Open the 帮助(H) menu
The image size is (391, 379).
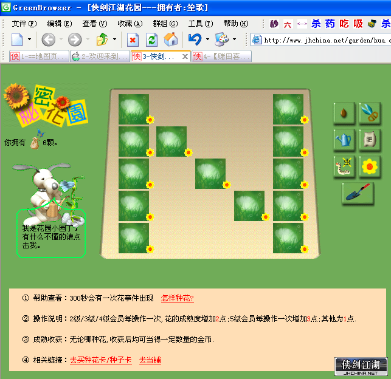(236, 24)
